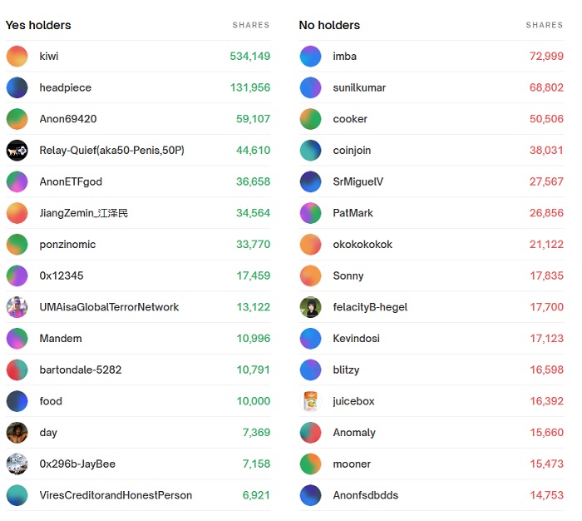Click Anon69420's avatar icon
Image resolution: width=582 pixels, height=521 pixels.
pos(17,119)
